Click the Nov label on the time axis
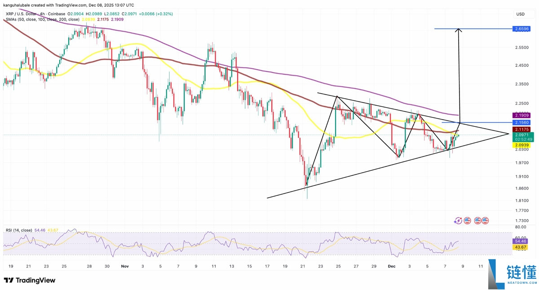 point(125,266)
